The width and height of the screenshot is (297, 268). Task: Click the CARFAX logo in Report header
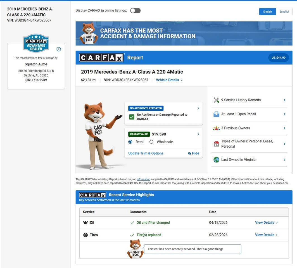(x=101, y=58)
